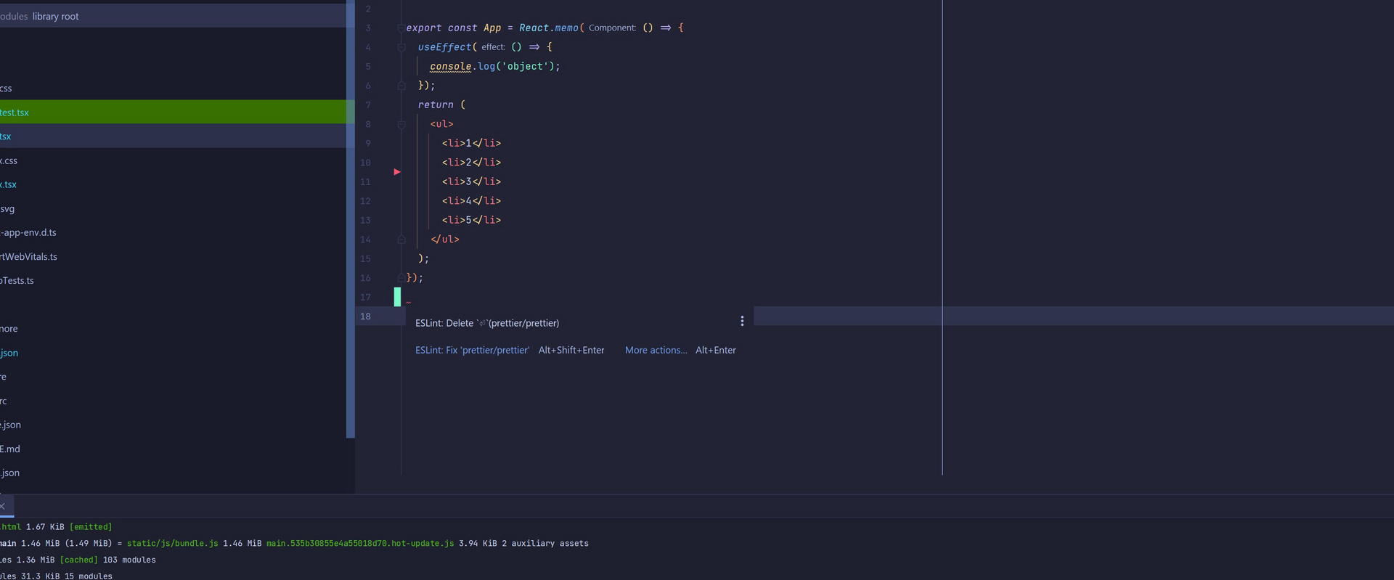Open the tooltip's three-dot options menu

coord(741,321)
